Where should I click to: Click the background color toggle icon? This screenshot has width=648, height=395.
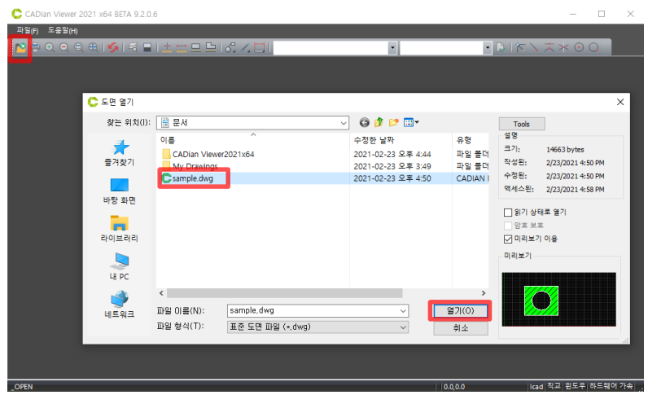pyautogui.click(x=147, y=47)
